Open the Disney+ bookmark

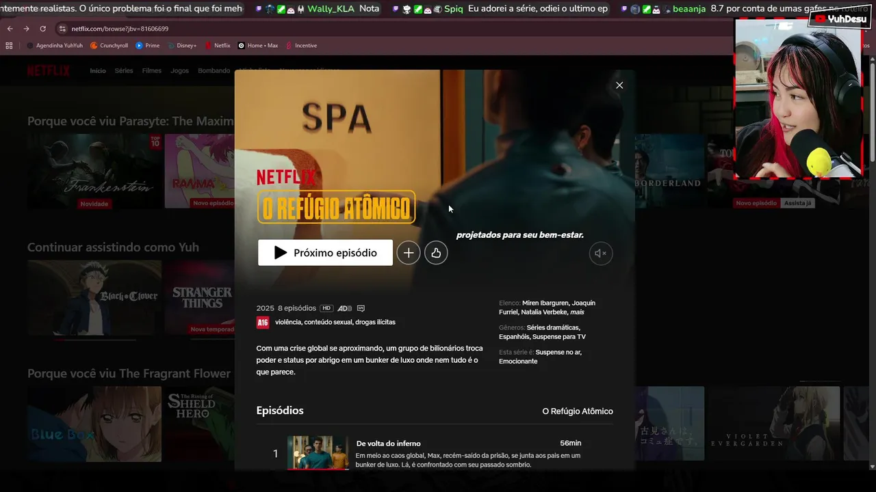[182, 46]
